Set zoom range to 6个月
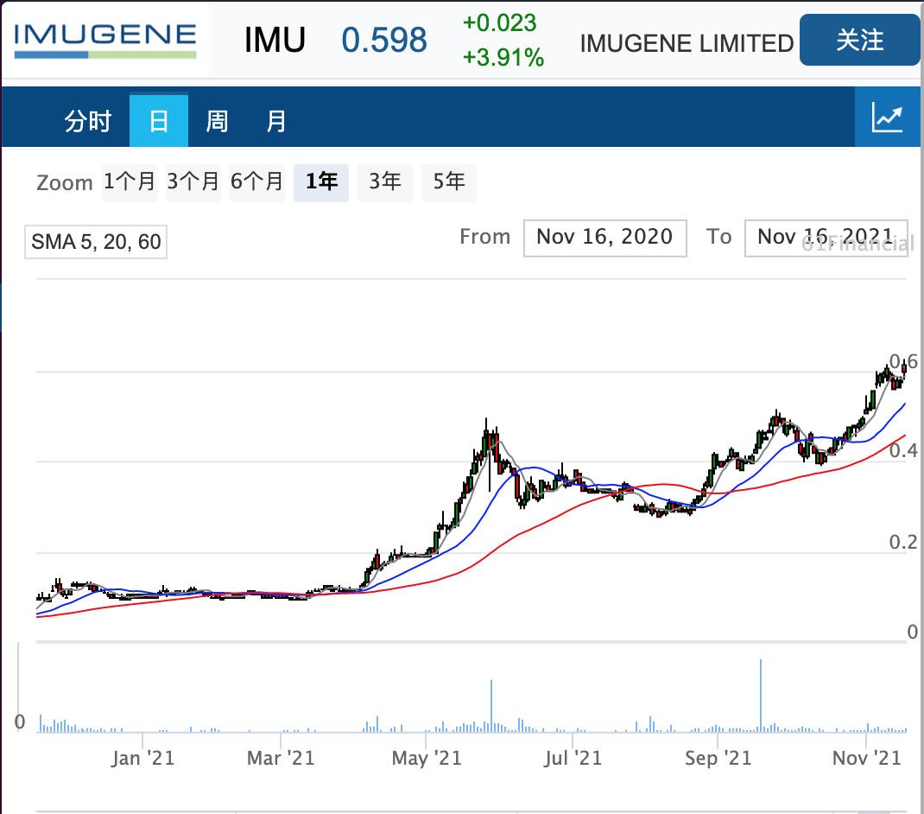 (x=257, y=181)
